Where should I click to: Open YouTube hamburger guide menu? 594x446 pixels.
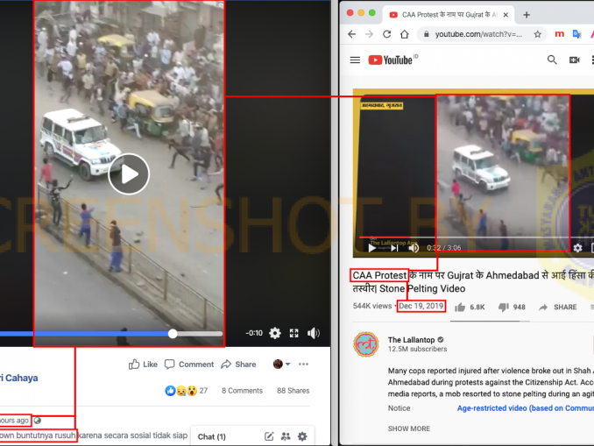(355, 60)
